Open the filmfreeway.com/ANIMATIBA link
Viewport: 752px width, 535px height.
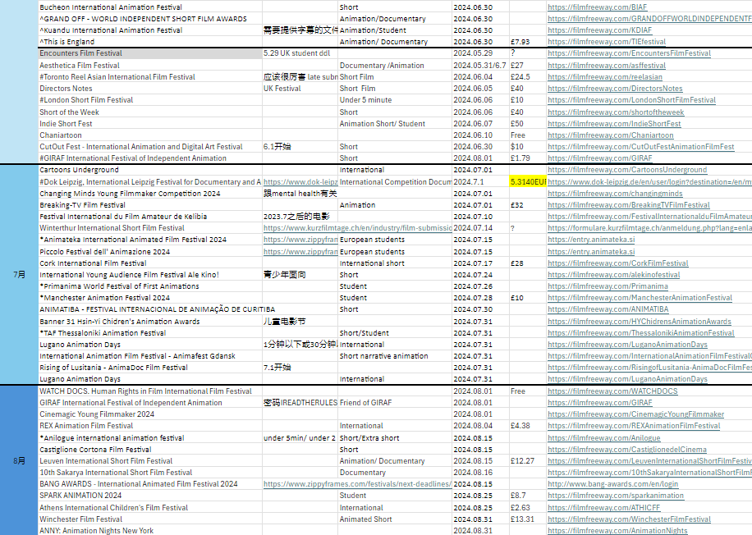coord(608,309)
